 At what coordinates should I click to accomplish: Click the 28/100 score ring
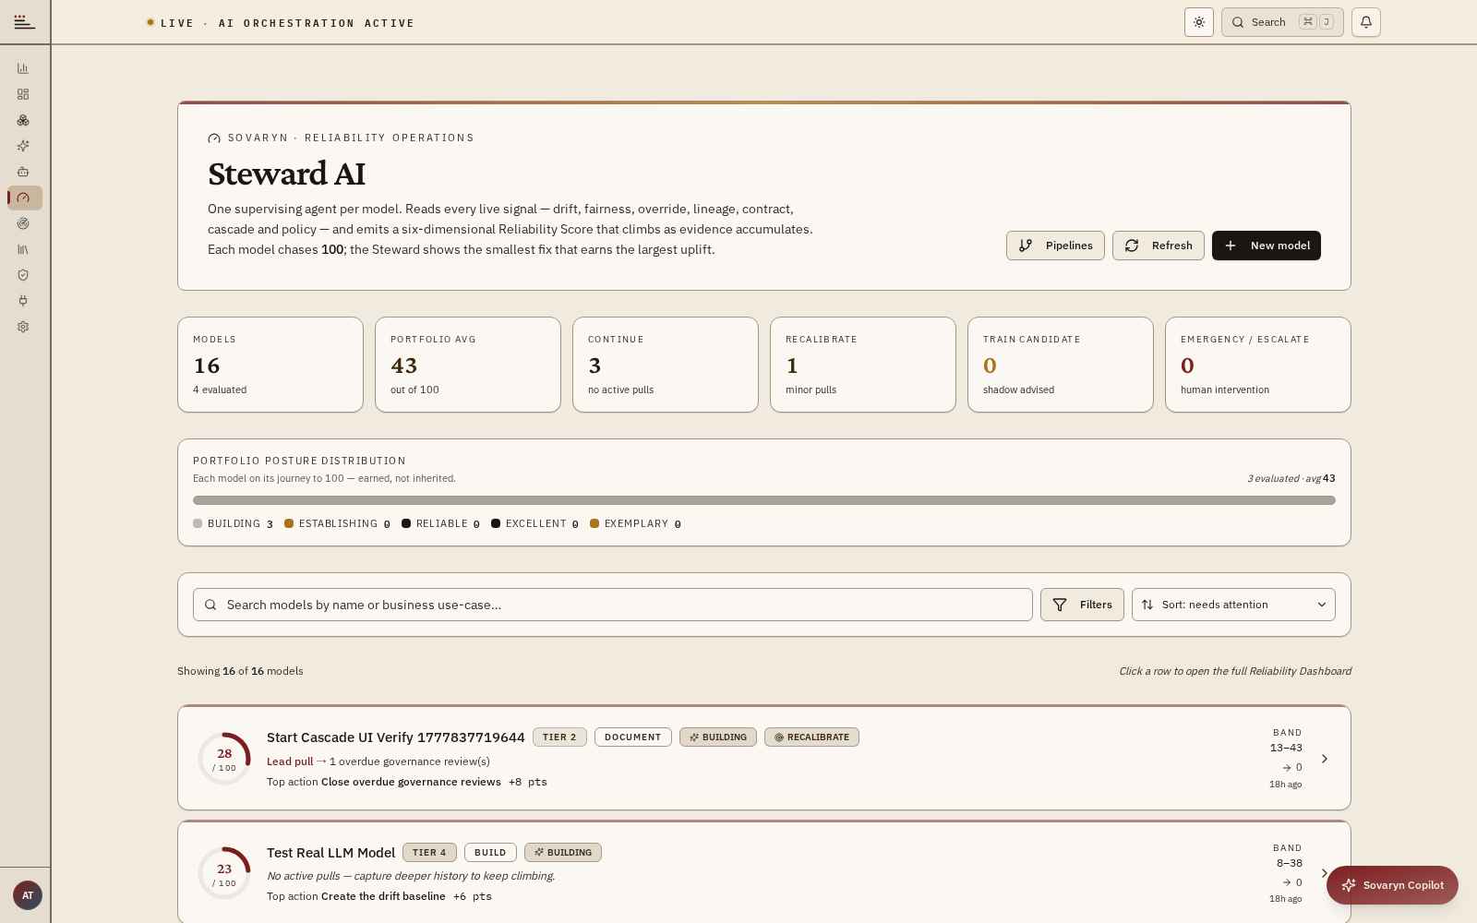[224, 759]
